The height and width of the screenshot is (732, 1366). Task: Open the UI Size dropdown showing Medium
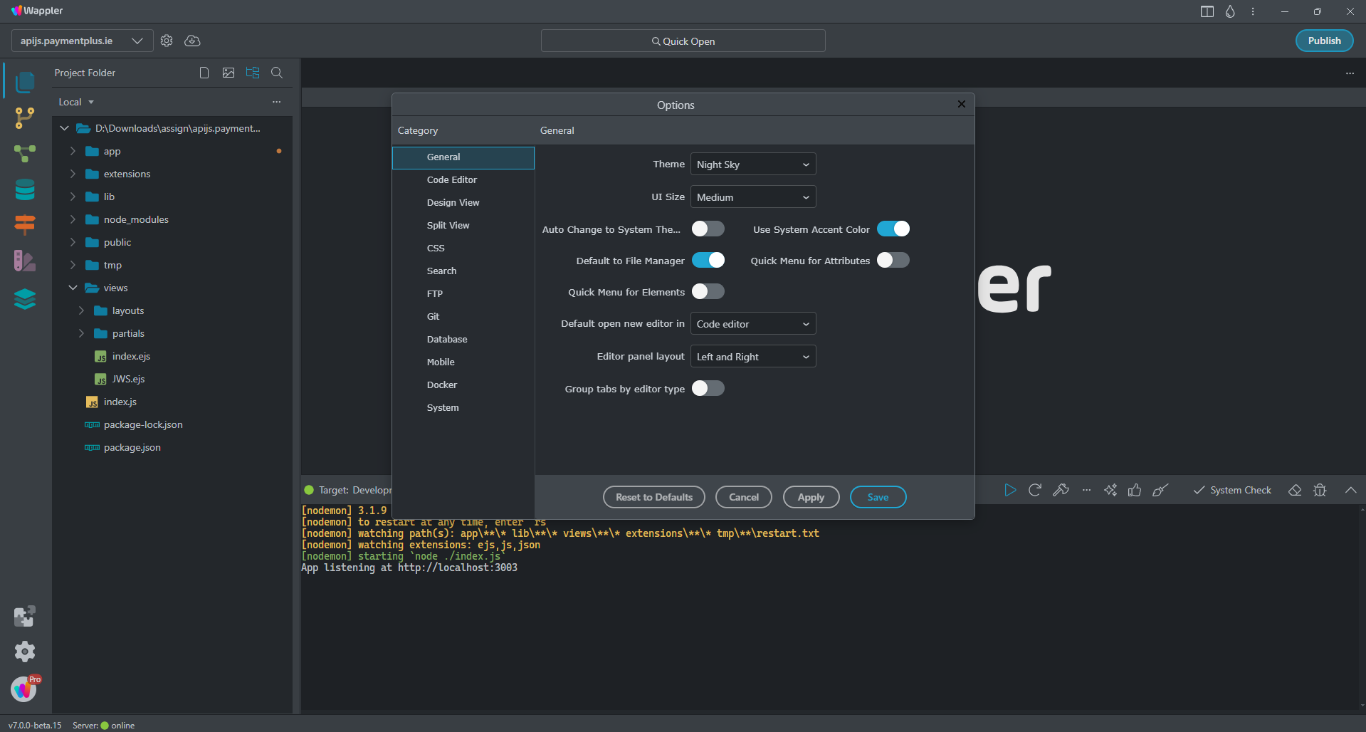pos(753,197)
